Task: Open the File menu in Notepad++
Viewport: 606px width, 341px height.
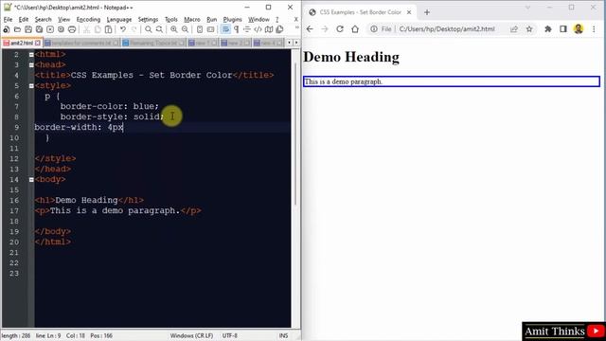Action: [x=8, y=19]
